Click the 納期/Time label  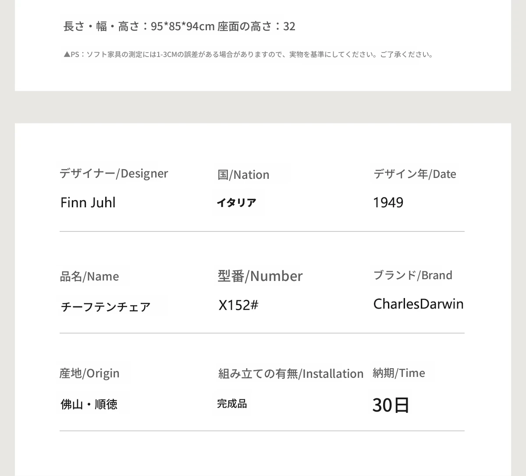click(x=398, y=373)
